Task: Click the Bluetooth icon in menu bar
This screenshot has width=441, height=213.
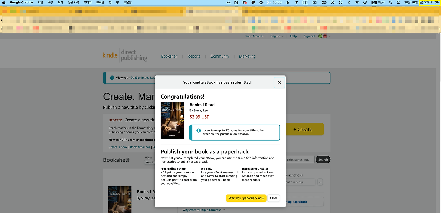Action: pyautogui.click(x=349, y=2)
